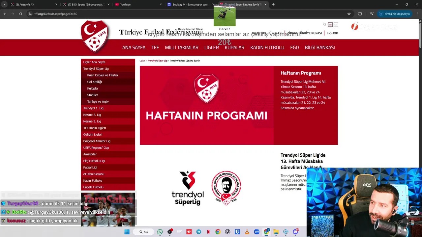Open the browser extensions puzzle icon
Screen dimensions: 422x237
(x=360, y=14)
